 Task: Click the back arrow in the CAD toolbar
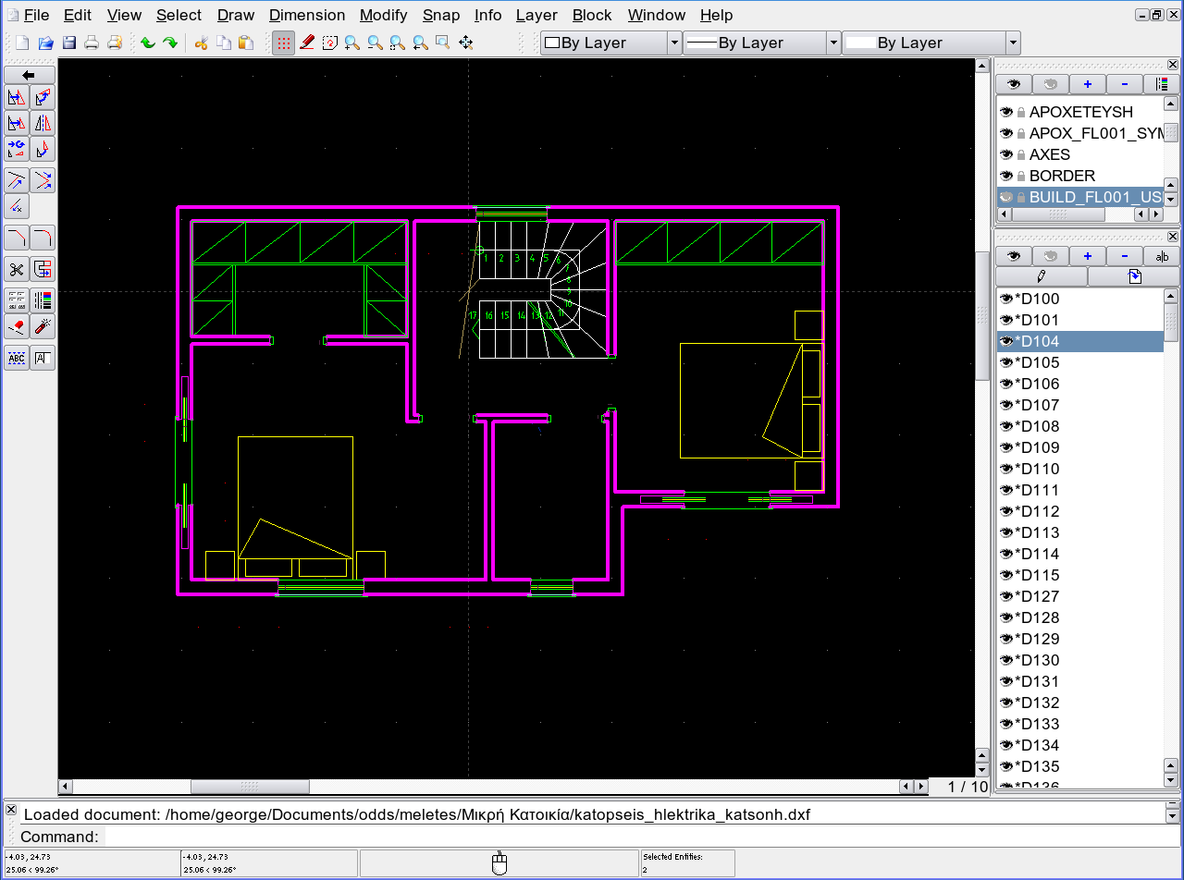pyautogui.click(x=29, y=75)
